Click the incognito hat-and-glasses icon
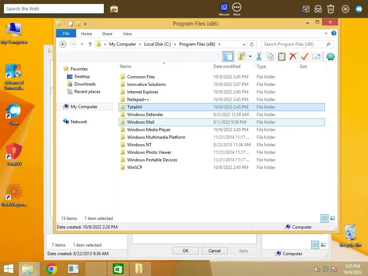This screenshot has height=276, width=368. click(318, 9)
